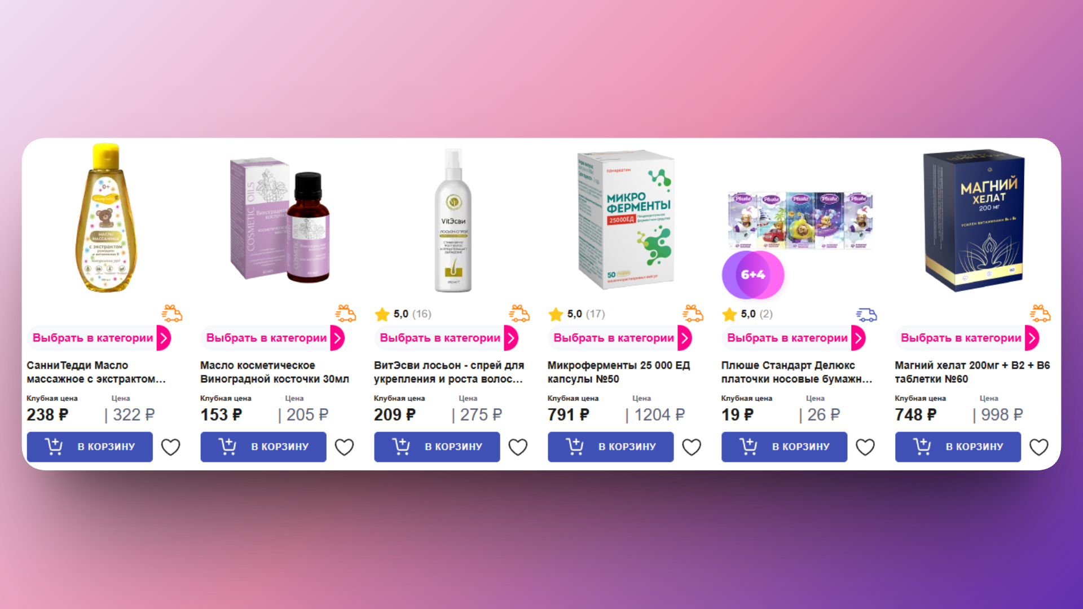Favorite the СанниТедди massage oil with heart
Viewport: 1083px width, 609px height.
tap(171, 447)
